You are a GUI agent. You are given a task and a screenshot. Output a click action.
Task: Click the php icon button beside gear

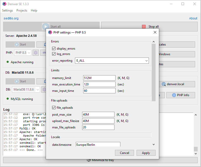tap(43, 53)
